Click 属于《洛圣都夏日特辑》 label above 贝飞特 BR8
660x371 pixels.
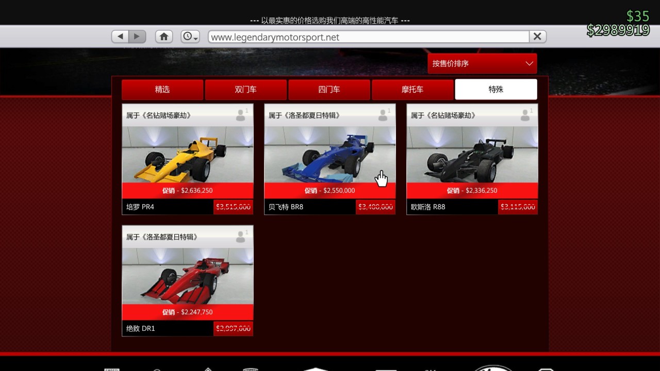tap(304, 115)
